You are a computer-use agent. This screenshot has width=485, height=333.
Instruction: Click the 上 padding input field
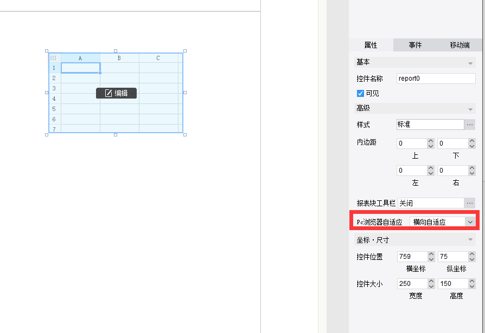(x=412, y=143)
